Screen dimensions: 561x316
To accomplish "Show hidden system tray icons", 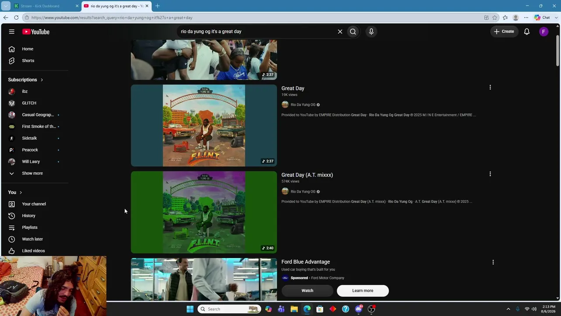I will [x=508, y=309].
